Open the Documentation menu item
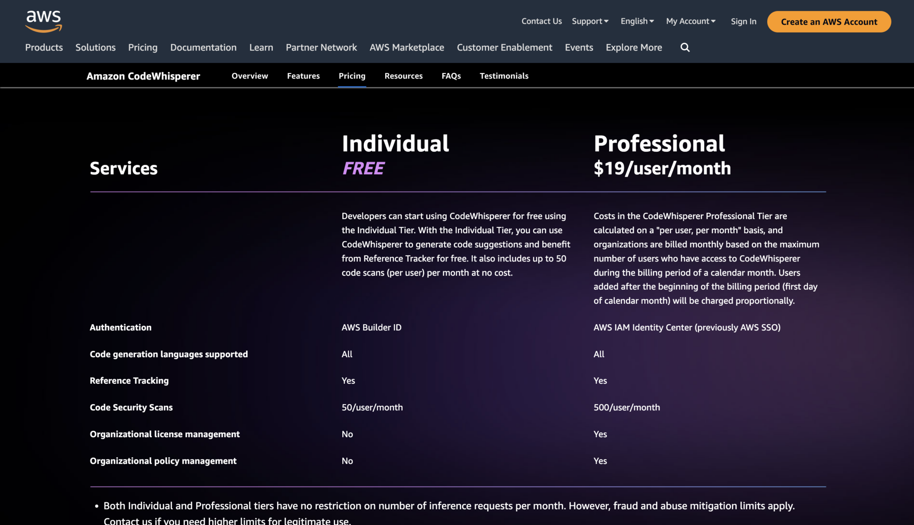This screenshot has height=525, width=914. coord(203,47)
